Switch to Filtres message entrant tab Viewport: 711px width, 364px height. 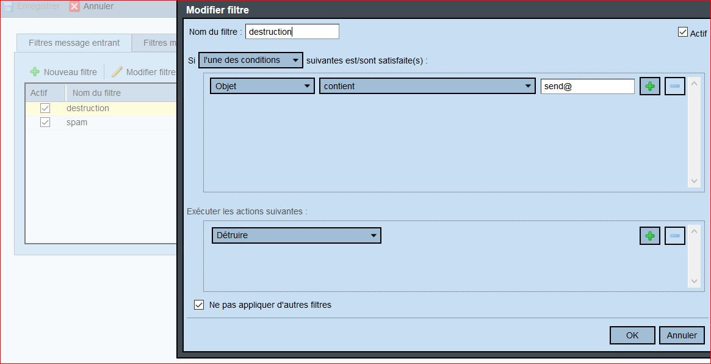74,43
